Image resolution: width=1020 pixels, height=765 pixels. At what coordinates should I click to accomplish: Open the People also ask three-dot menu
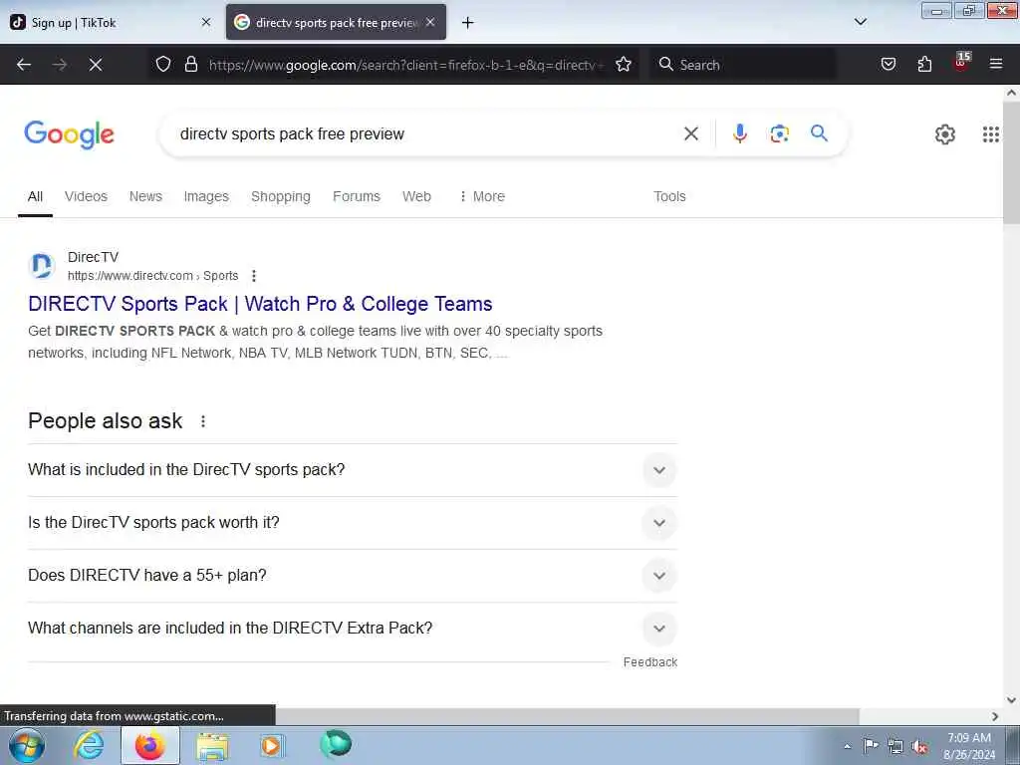(203, 421)
